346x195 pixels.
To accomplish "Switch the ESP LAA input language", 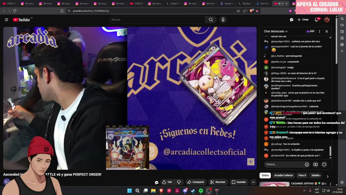I will click(x=317, y=191).
